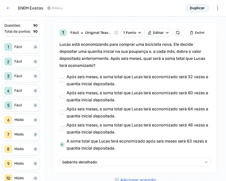
Task: Click the answer-type icon on sidebar question 9
Action: [x=35, y=164]
